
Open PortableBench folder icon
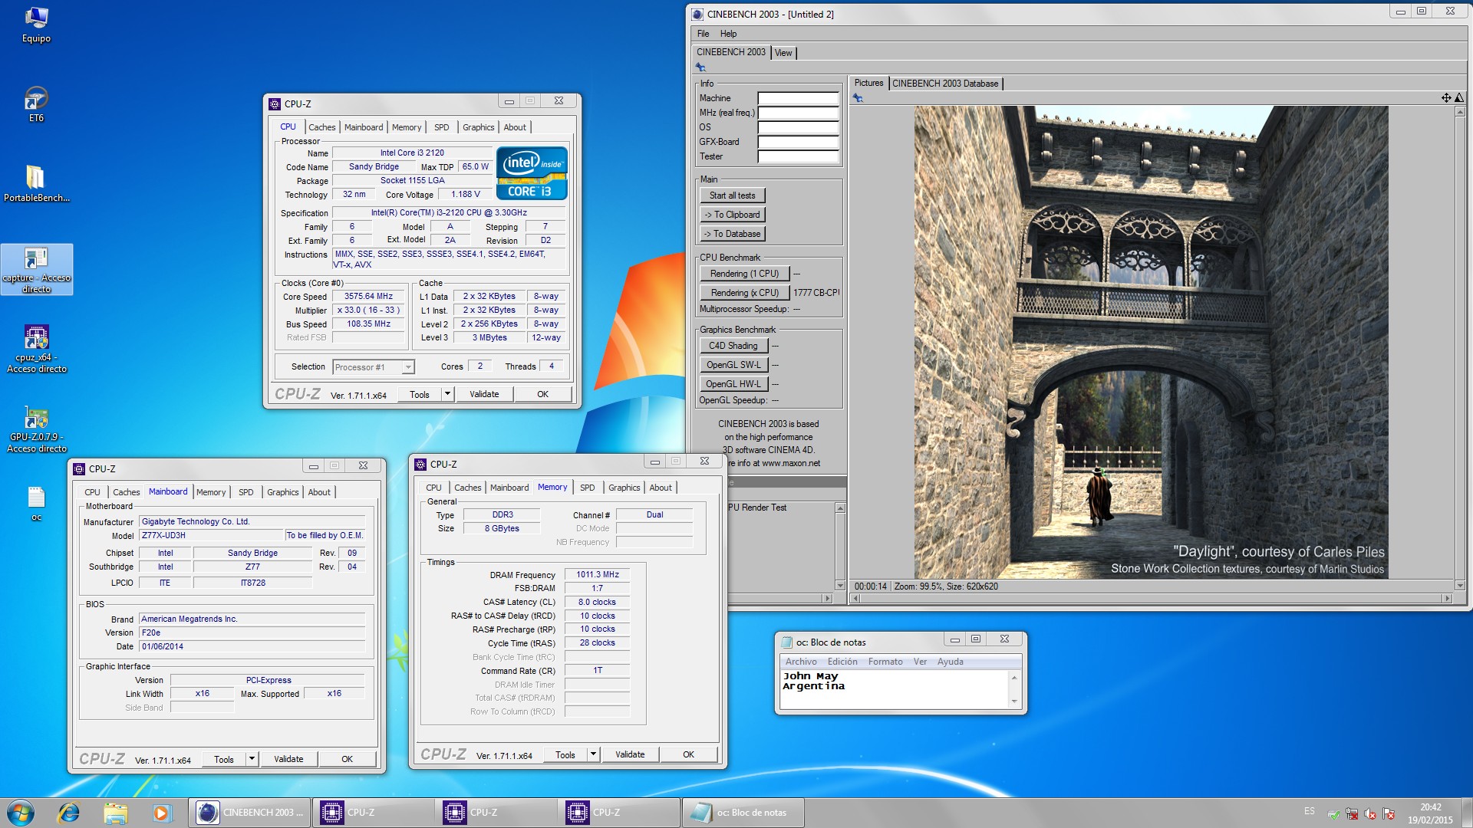(36, 184)
